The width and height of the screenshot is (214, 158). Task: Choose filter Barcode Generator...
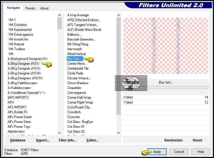tap(81, 39)
